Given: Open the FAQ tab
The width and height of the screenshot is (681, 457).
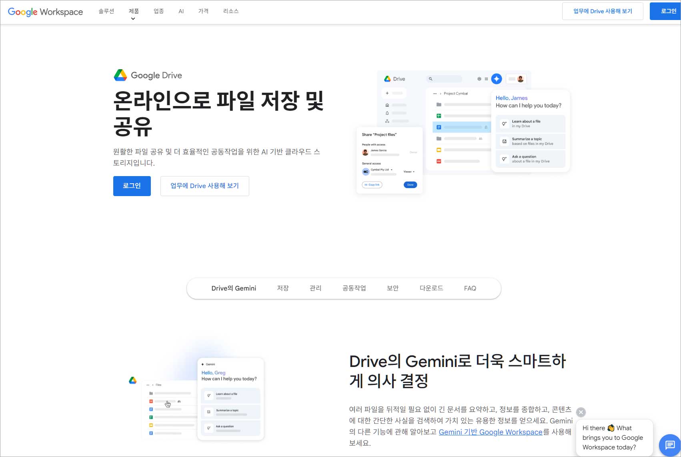Looking at the screenshot, I should click(x=470, y=288).
